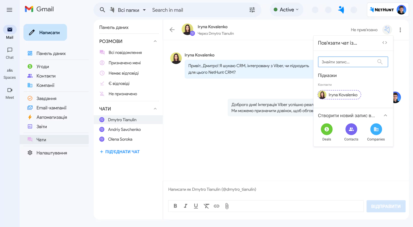This screenshot has height=227, width=413.
Task: Select Iryna Kovalenko suggested contact
Action: 339,95
